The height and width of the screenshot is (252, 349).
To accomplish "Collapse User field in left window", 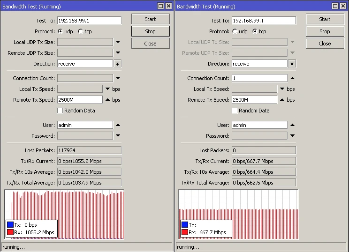I will click(x=118, y=125).
